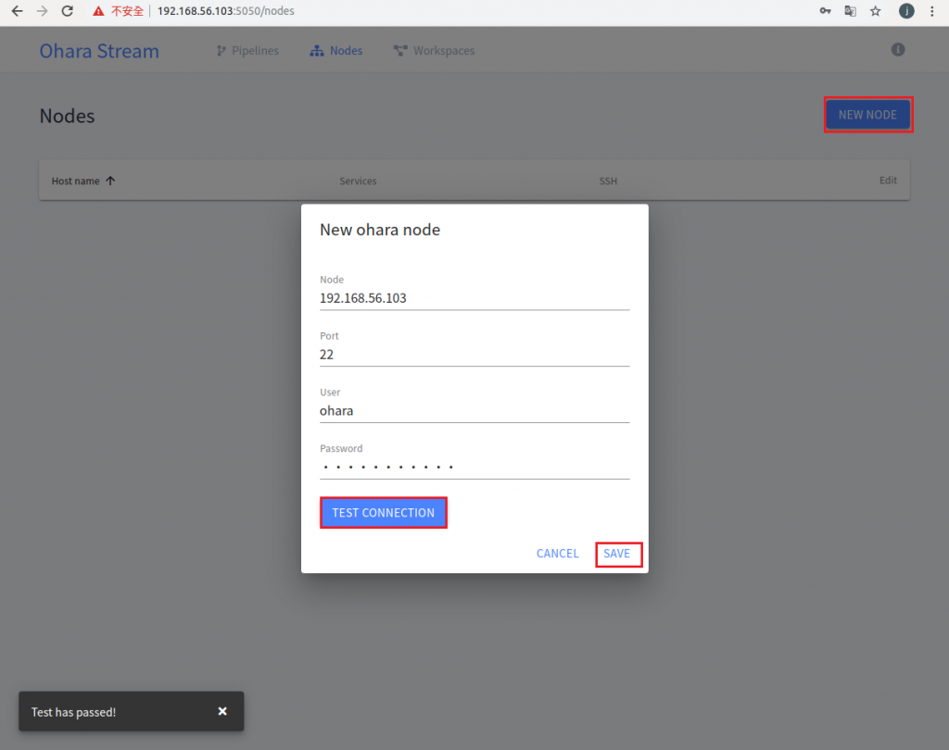Click the Services column header
Image resolution: width=949 pixels, height=750 pixels.
click(358, 181)
